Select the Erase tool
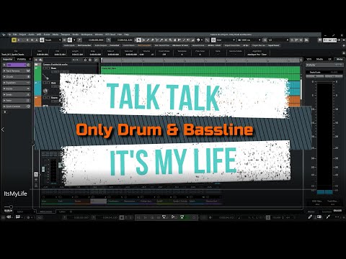Viewport: 346px width, 259px height. (x=152, y=40)
